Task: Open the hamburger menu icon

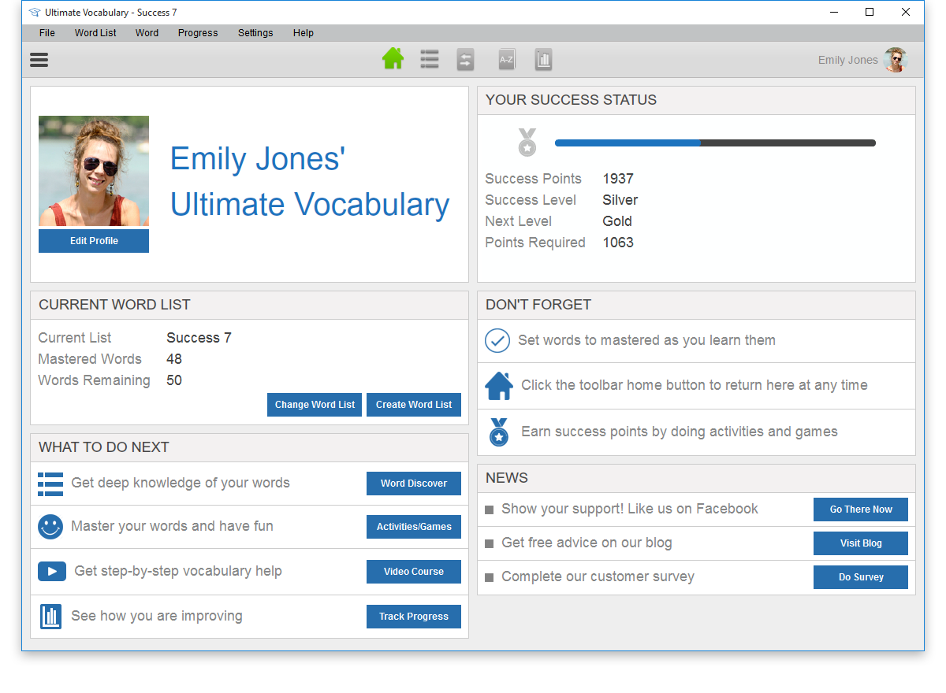Action: 39,60
